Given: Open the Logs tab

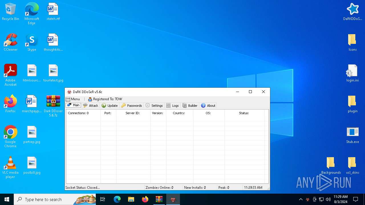Looking at the screenshot, I should click(172, 105).
